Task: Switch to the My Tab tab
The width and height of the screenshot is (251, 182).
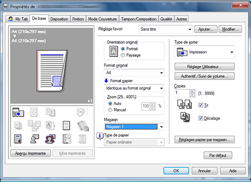Action: (x=18, y=19)
